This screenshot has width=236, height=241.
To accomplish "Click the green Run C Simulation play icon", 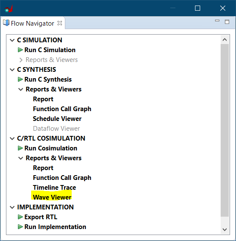I will coord(20,50).
